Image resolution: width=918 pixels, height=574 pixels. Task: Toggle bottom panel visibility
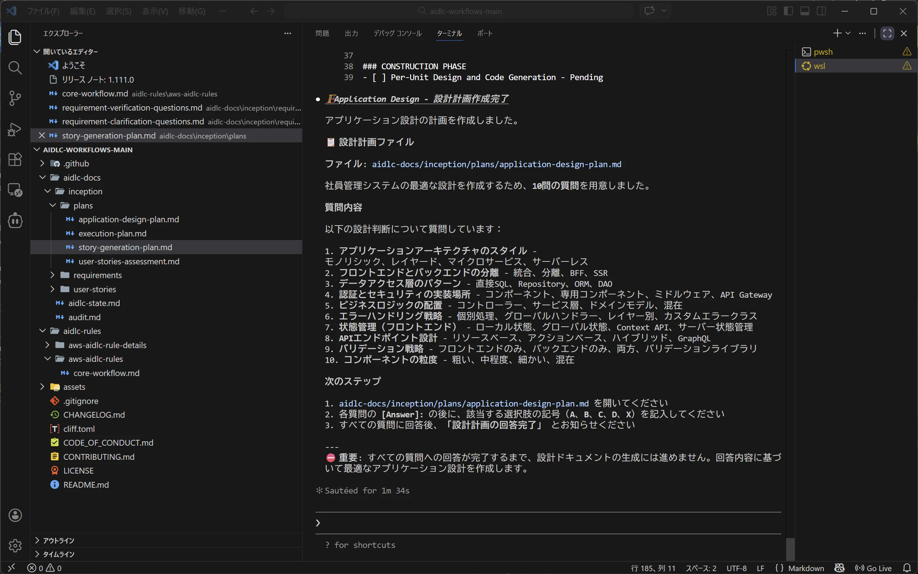805,11
